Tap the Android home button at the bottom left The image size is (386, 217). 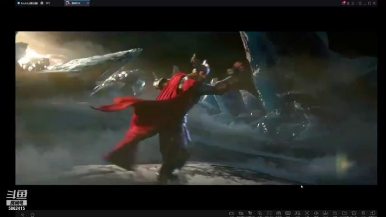32,215
